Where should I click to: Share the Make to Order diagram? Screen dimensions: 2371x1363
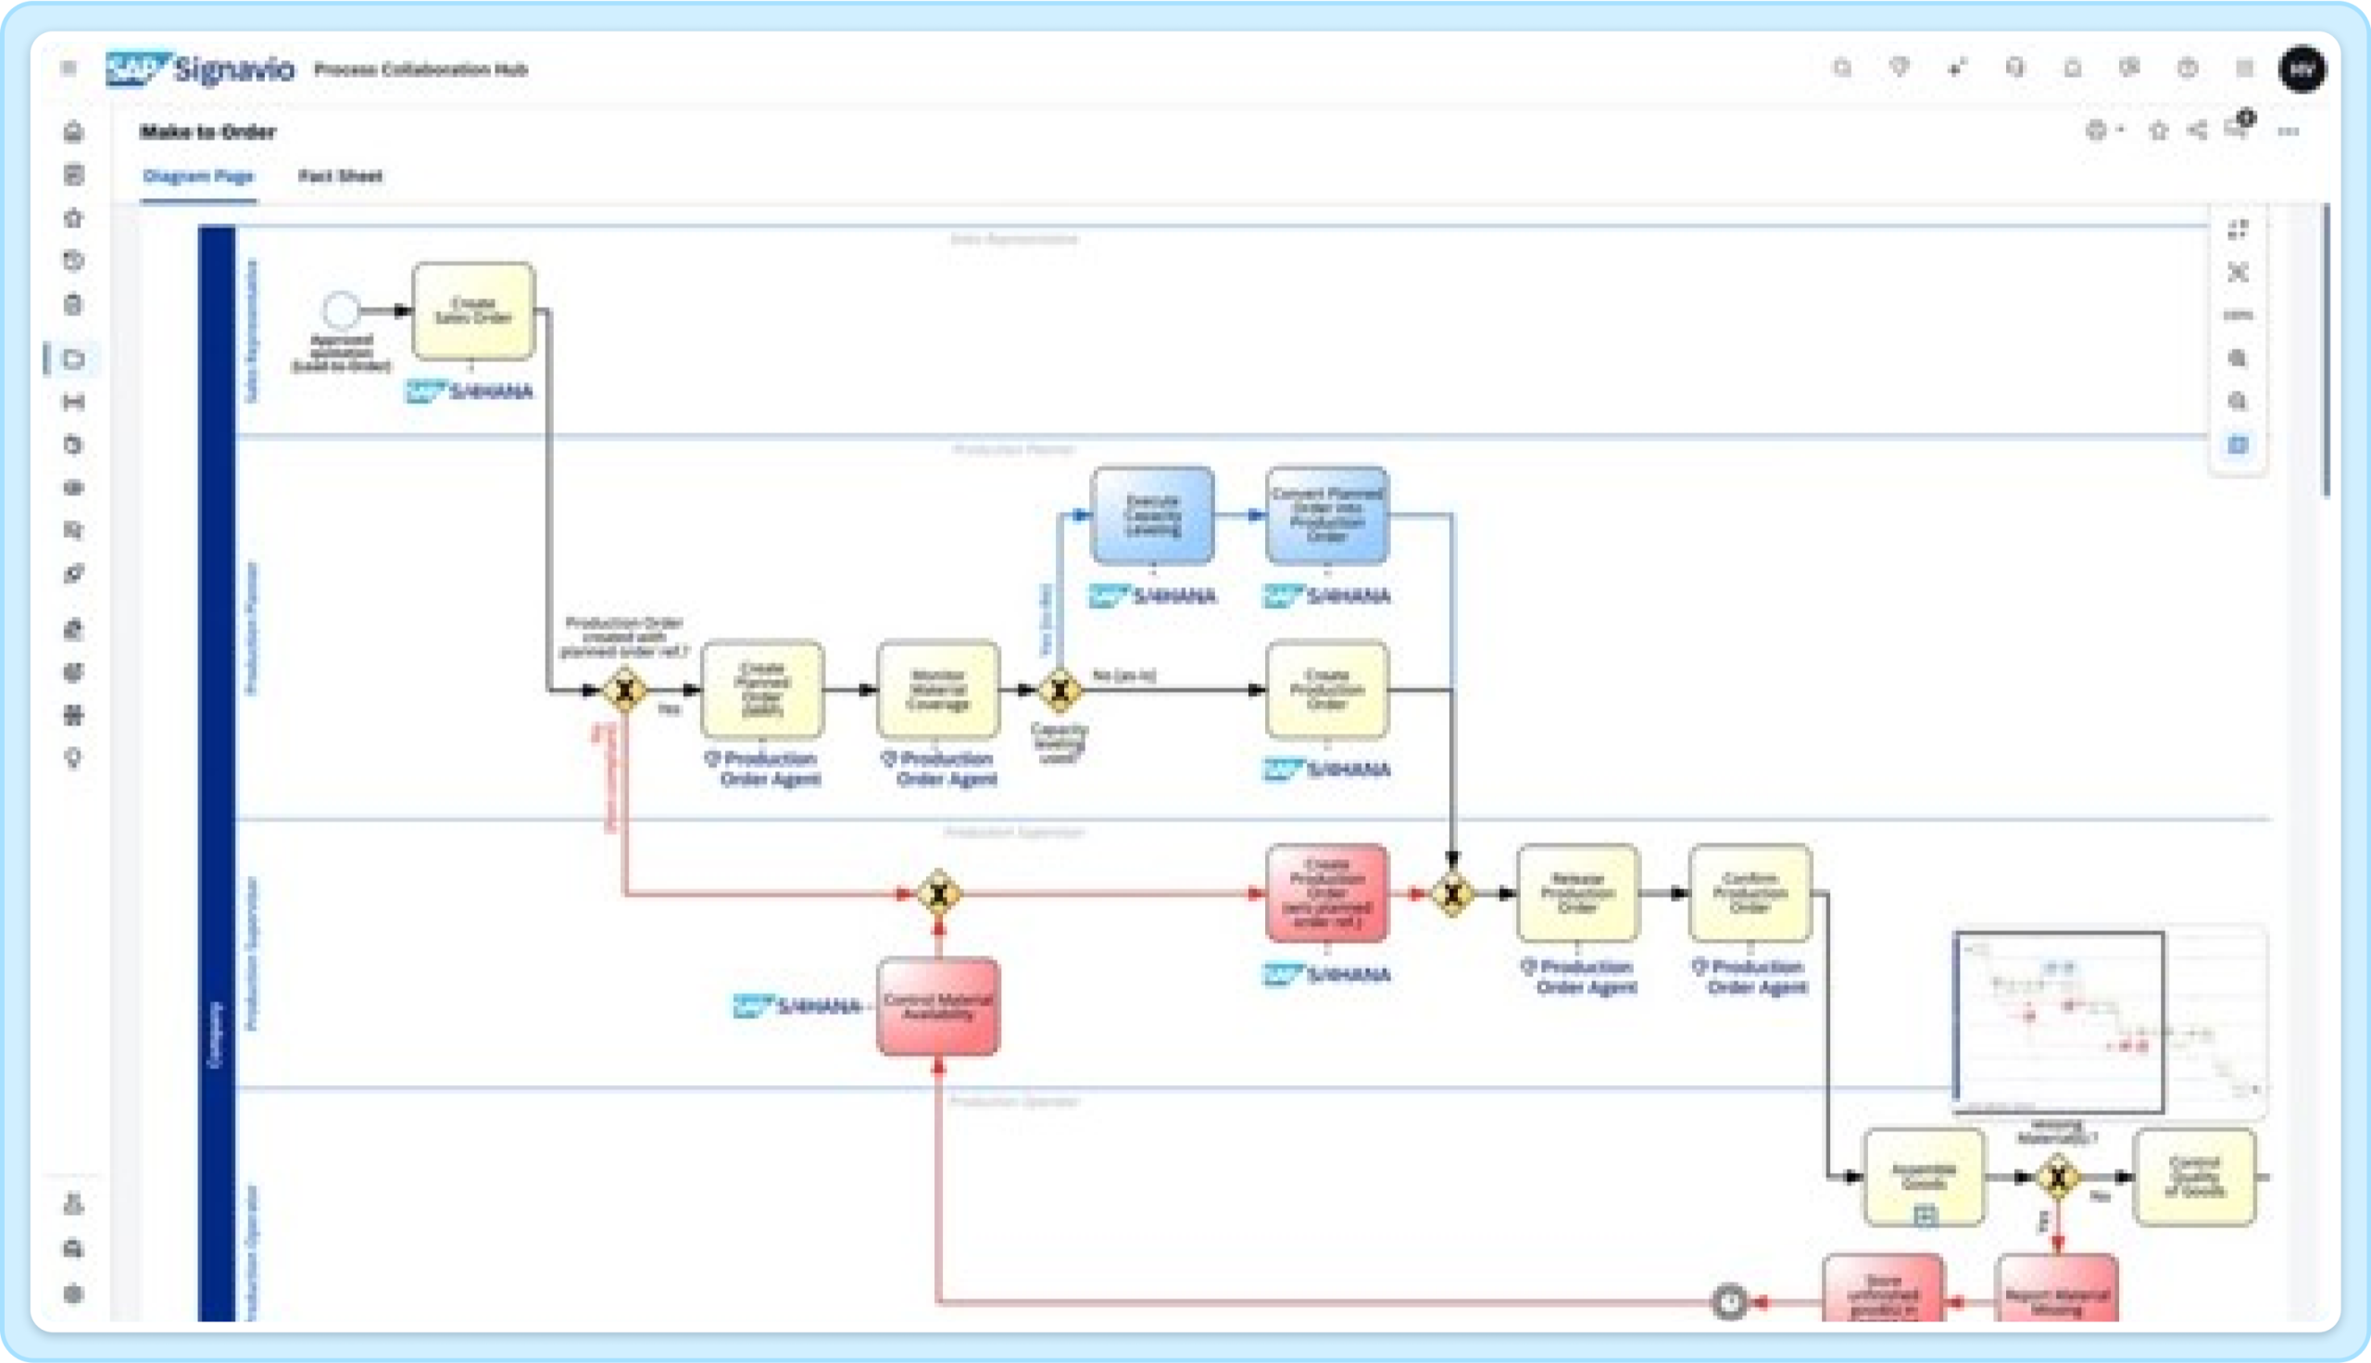(2197, 131)
